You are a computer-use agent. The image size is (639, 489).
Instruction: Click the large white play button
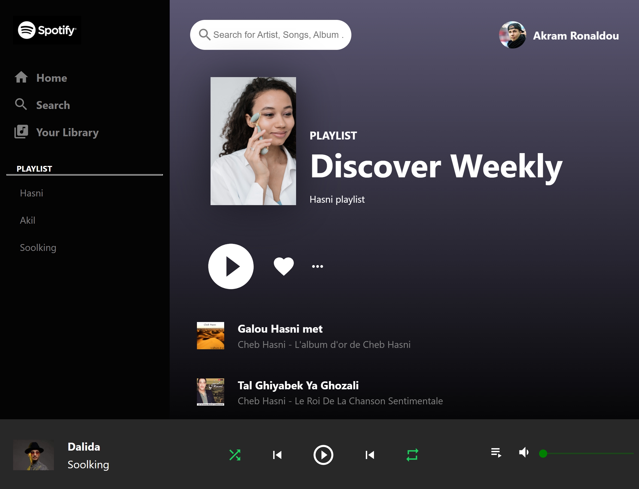[x=231, y=266]
